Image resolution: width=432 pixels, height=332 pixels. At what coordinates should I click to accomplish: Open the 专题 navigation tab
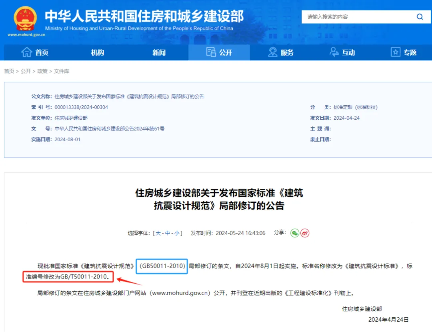point(404,52)
